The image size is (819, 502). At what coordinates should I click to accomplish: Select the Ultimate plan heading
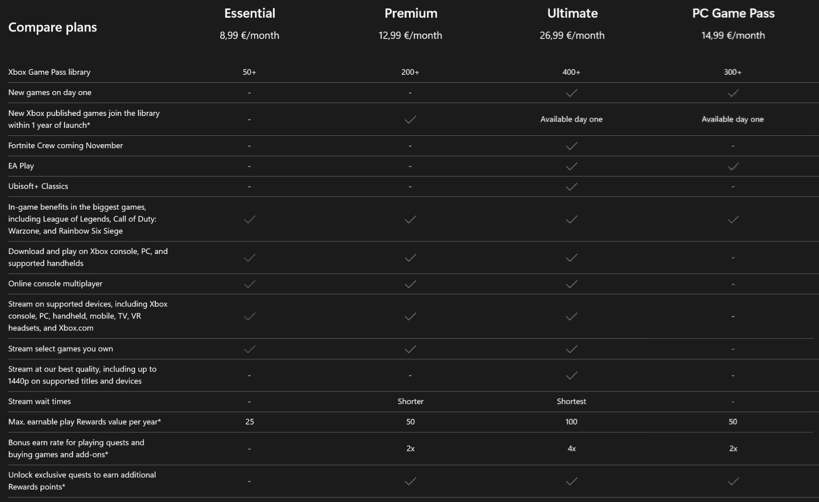pyautogui.click(x=572, y=13)
